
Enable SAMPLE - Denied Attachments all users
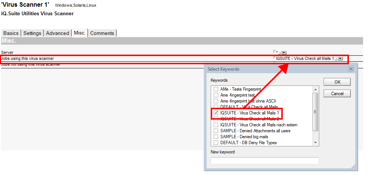click(216, 131)
